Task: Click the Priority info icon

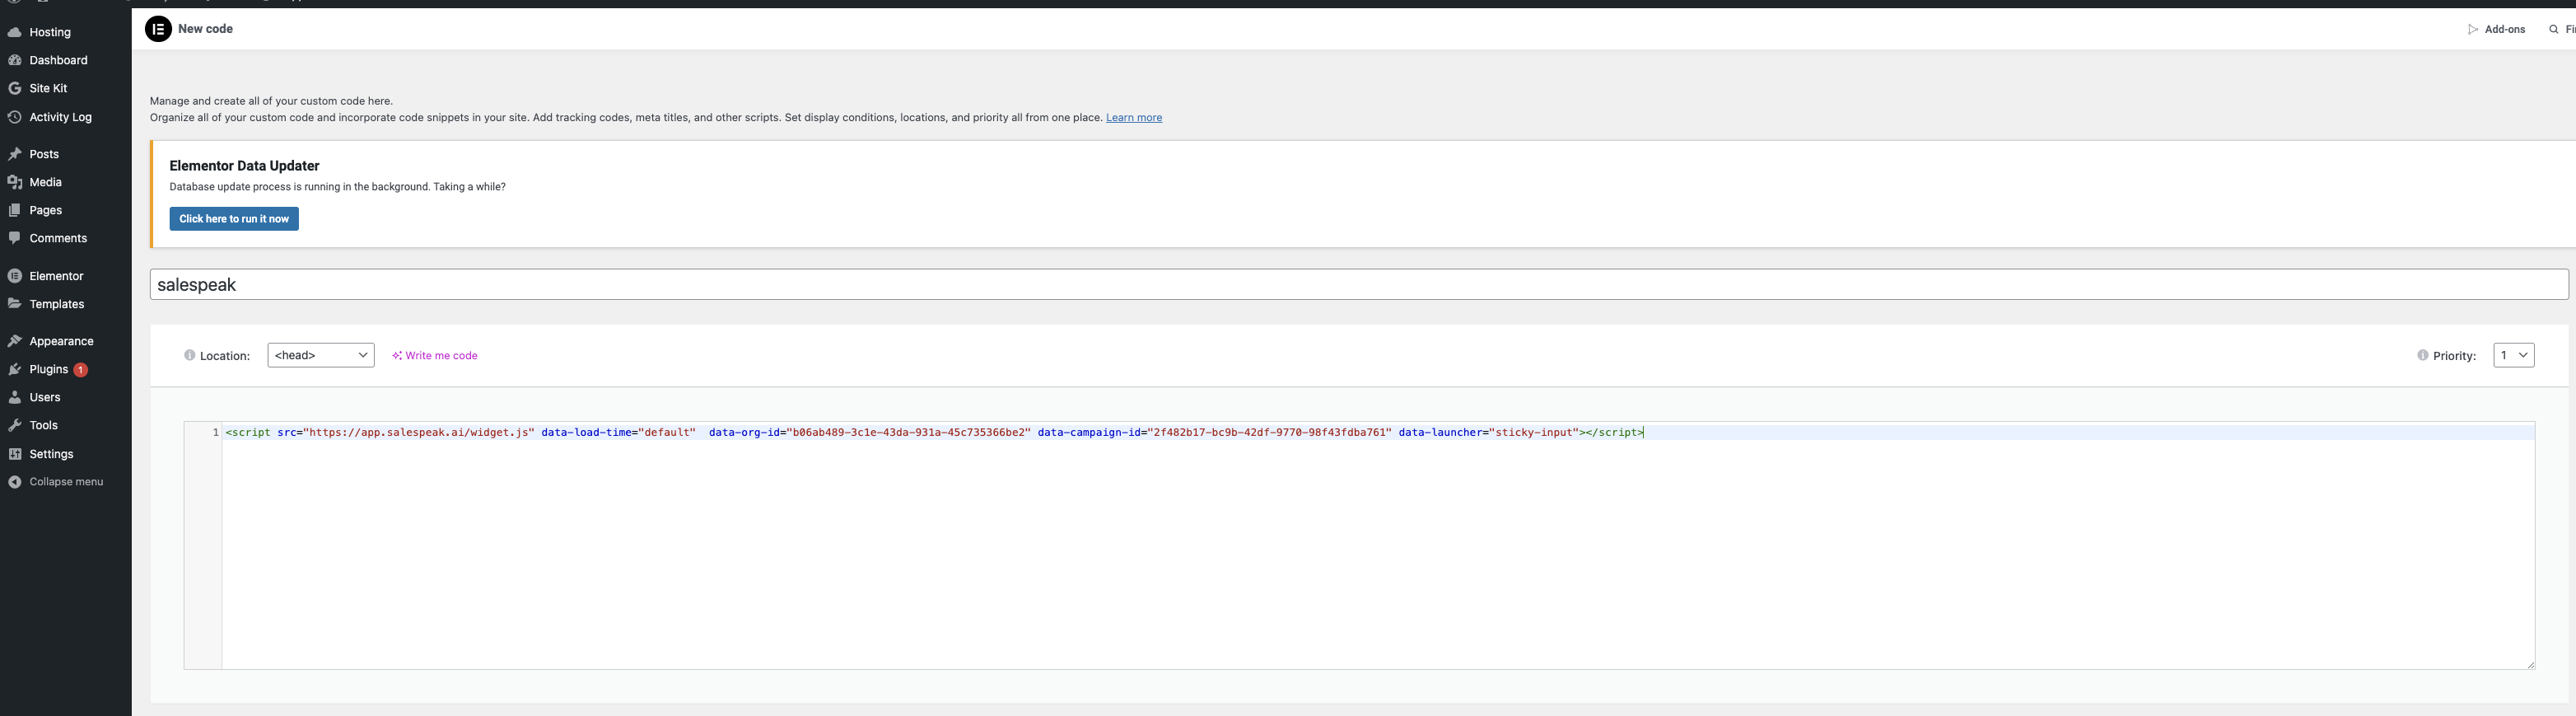Action: coord(2422,355)
